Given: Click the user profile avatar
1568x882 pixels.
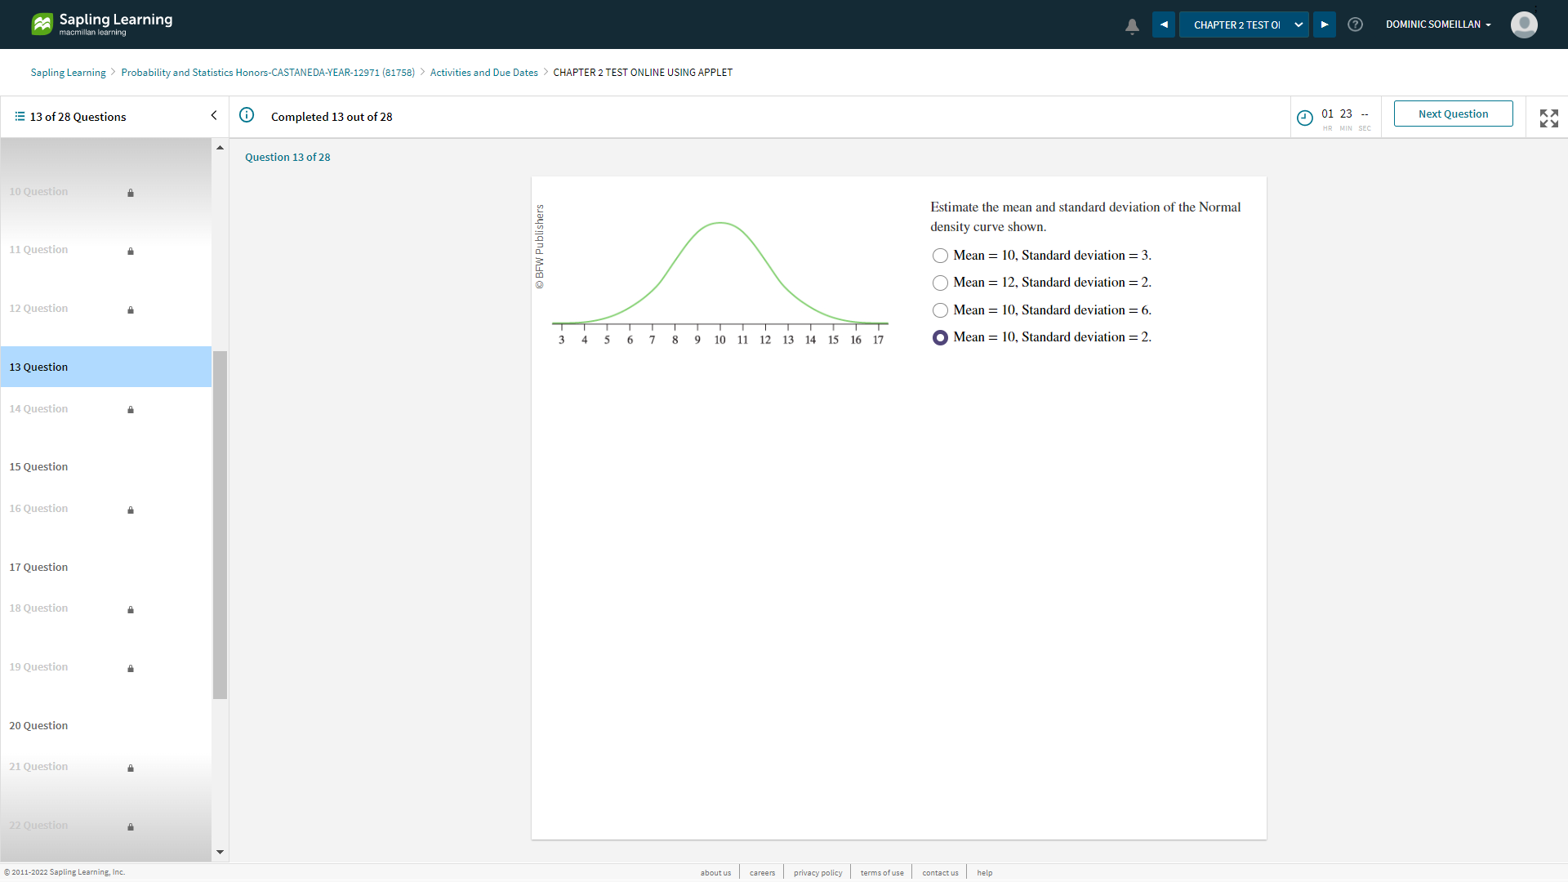Looking at the screenshot, I should pyautogui.click(x=1523, y=24).
